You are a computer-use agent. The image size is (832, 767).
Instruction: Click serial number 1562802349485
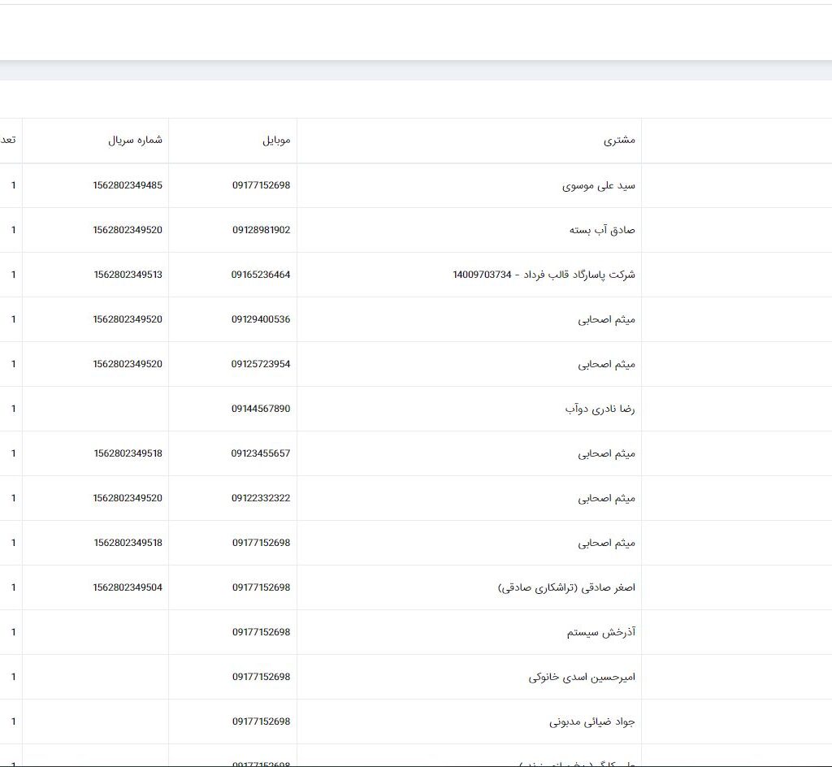(128, 185)
